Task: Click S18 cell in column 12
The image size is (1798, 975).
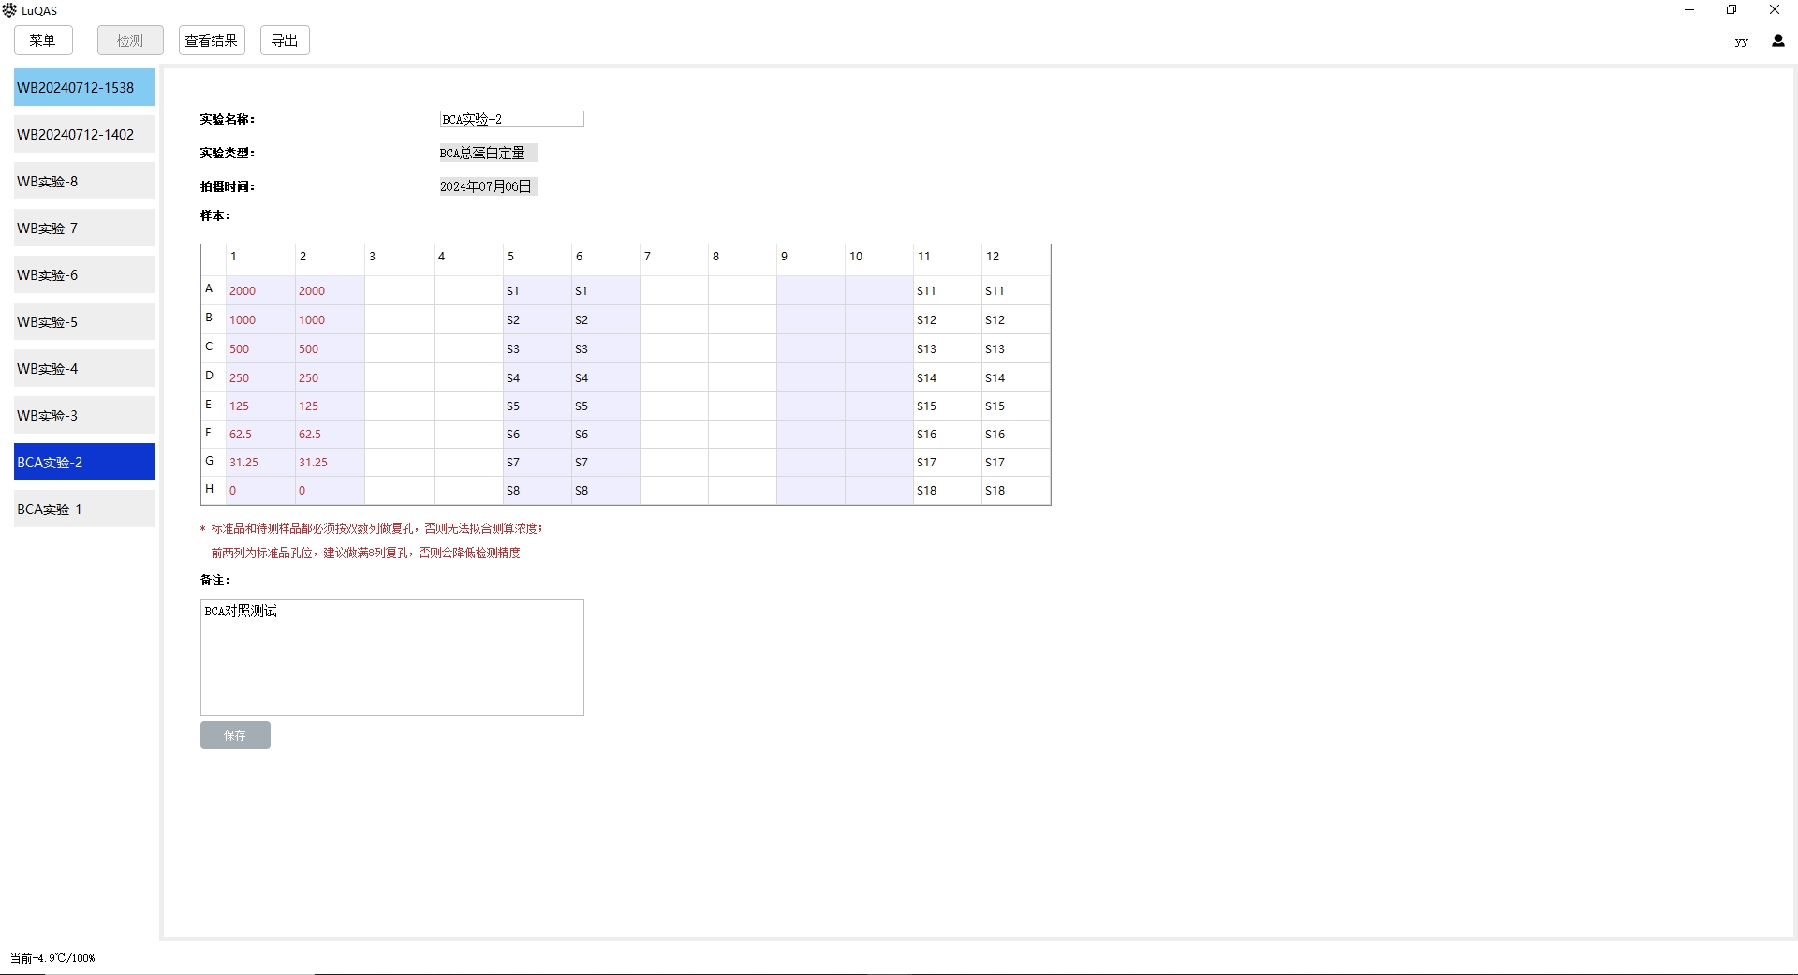Action: tap(1016, 490)
